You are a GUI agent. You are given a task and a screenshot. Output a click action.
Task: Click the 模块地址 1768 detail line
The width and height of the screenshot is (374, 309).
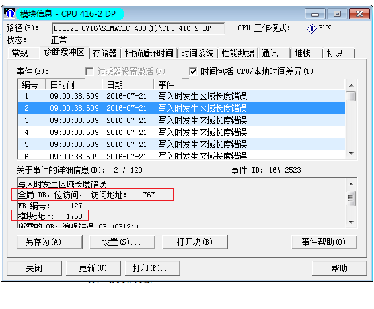pyautogui.click(x=50, y=216)
